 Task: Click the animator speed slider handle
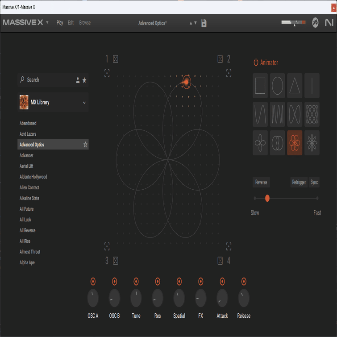[267, 198]
